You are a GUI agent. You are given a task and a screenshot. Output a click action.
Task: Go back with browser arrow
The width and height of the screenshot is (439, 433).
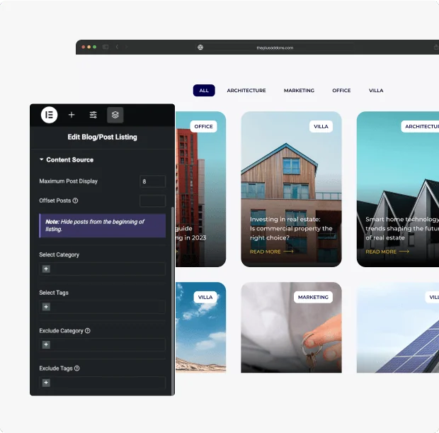117,47
